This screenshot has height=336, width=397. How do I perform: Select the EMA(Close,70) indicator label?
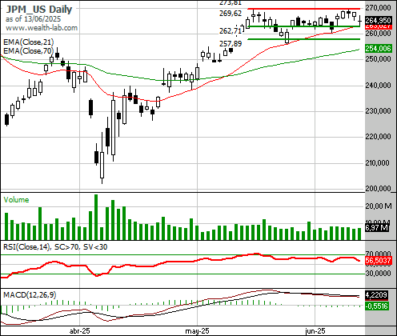29,50
